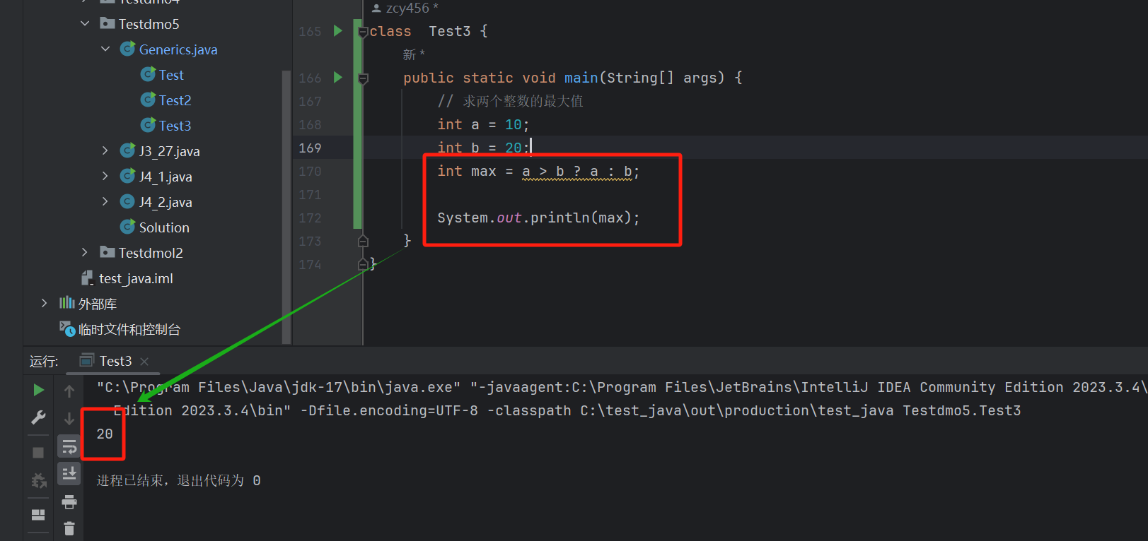Click the external libraries bar icon
The width and height of the screenshot is (1148, 541).
point(66,303)
